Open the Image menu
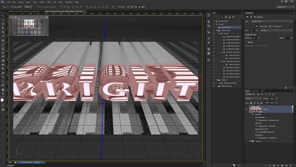The height and width of the screenshot is (167, 296). click(21, 2)
